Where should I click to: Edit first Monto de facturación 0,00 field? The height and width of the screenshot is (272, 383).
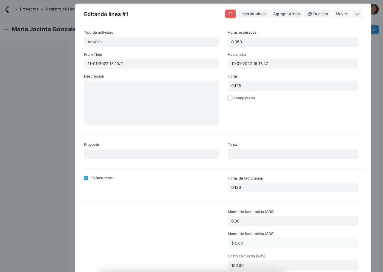coord(293,221)
